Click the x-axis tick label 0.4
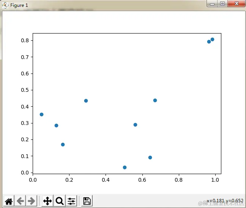 tap(106, 180)
